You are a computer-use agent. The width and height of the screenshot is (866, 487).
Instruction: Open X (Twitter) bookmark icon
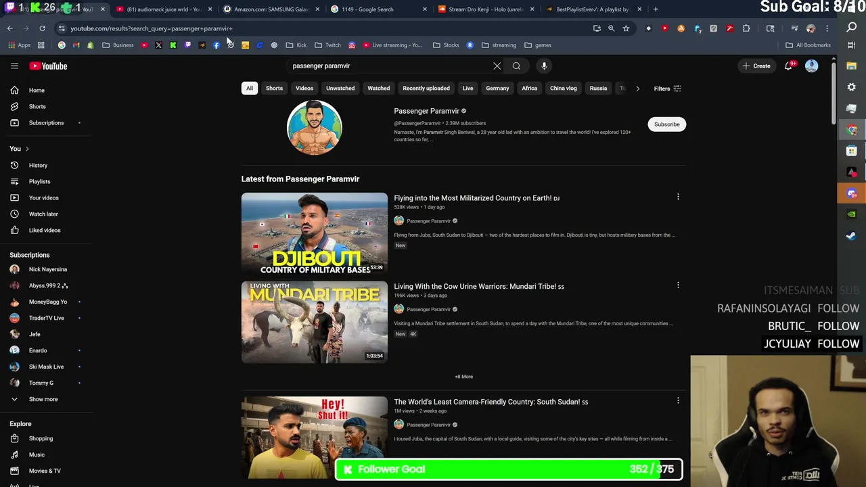(158, 45)
